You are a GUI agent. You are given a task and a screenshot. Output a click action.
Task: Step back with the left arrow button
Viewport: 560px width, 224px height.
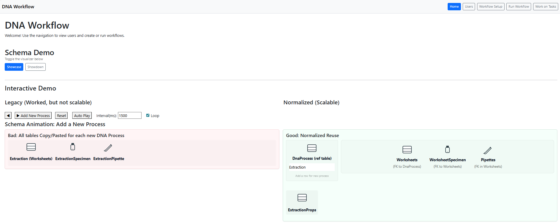click(x=8, y=116)
